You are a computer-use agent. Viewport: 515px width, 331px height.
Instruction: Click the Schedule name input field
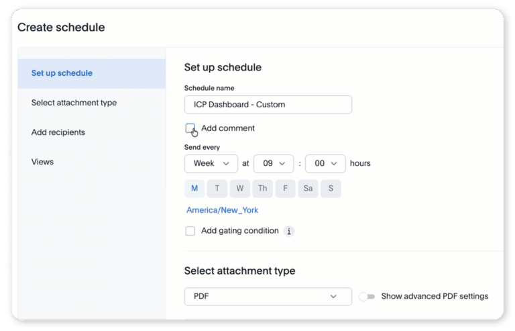tap(268, 105)
